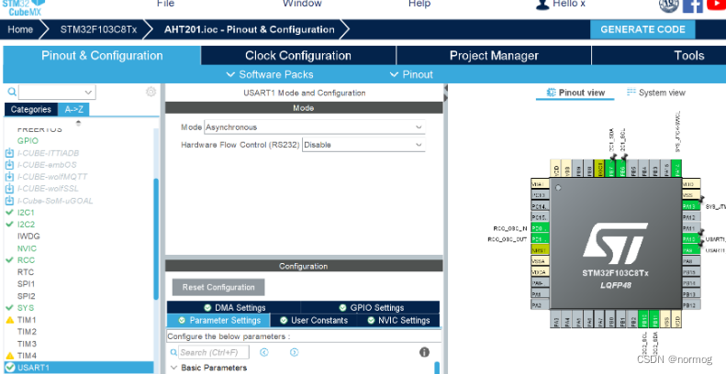Screen dimensions: 726x374
Task: Click the peripheral list vertical scrollbar
Action: [156, 238]
